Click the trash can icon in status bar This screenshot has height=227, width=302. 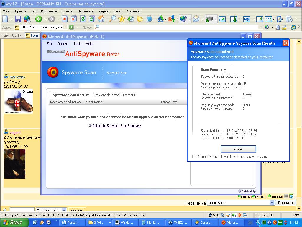[210, 215]
